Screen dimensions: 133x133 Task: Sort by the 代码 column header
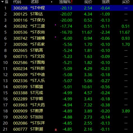point(17,2)
